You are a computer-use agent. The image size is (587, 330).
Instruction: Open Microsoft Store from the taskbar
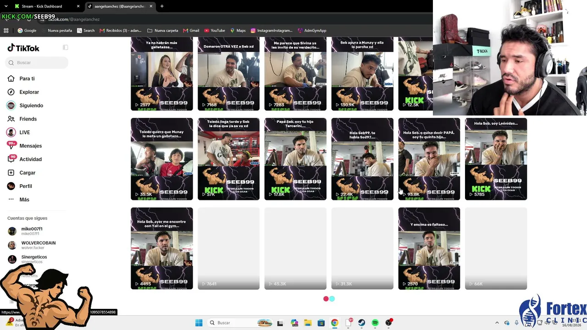[321, 323]
